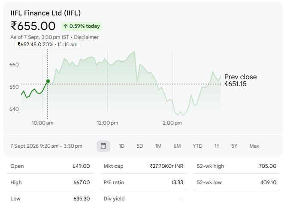
Task: Click the Div yield label
Action: pyautogui.click(x=114, y=199)
